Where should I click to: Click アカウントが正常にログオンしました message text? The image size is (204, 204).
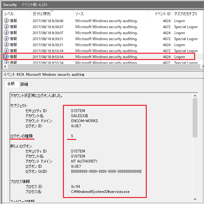coord(36,96)
